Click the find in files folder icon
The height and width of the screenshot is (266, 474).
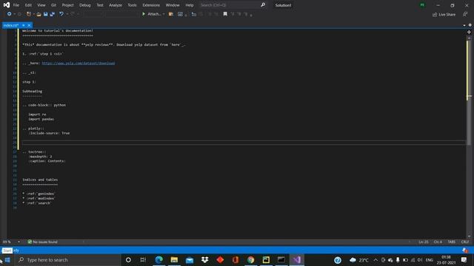click(171, 14)
